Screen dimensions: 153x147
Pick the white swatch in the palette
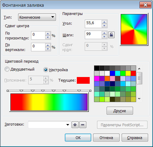click(x=107, y=73)
